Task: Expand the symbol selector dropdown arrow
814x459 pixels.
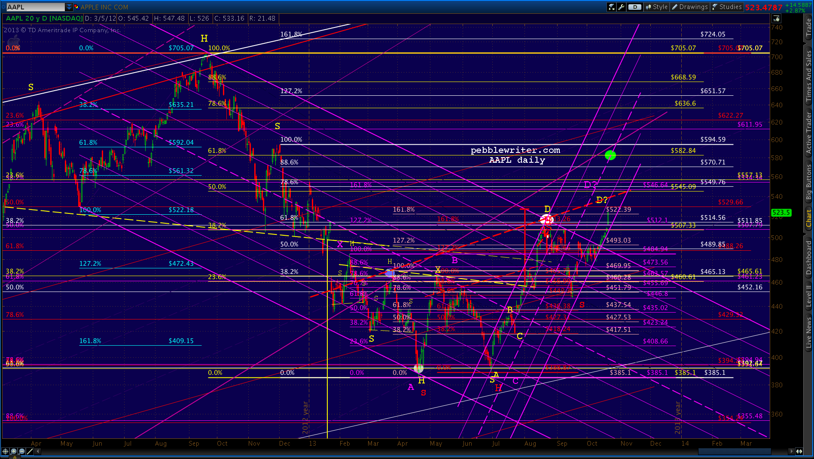Action: 69,7
